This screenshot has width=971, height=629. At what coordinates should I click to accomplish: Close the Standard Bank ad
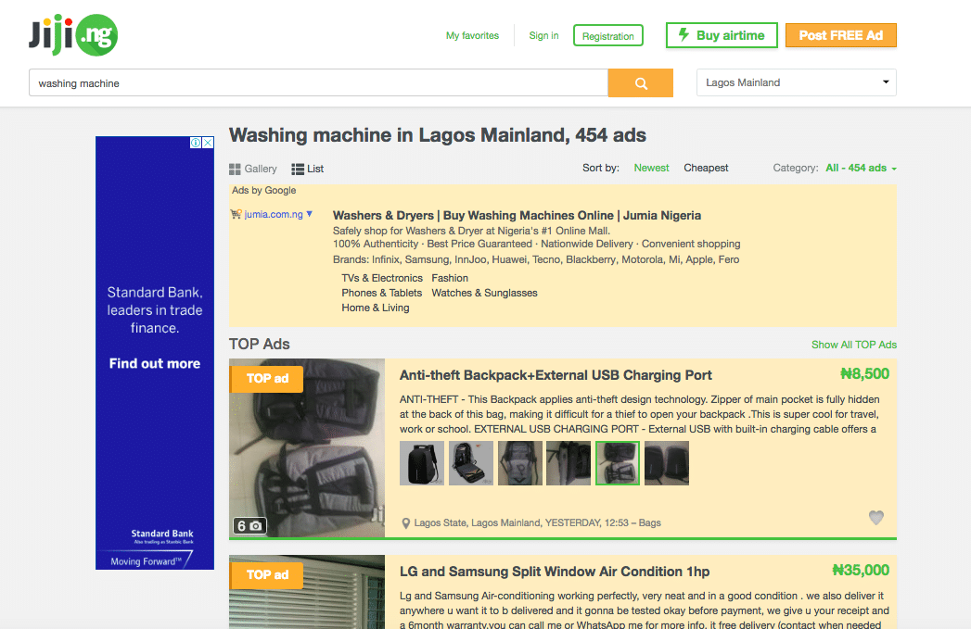tap(208, 143)
